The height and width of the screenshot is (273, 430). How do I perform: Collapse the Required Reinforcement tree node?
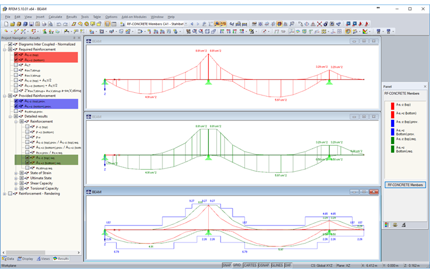[5, 50]
